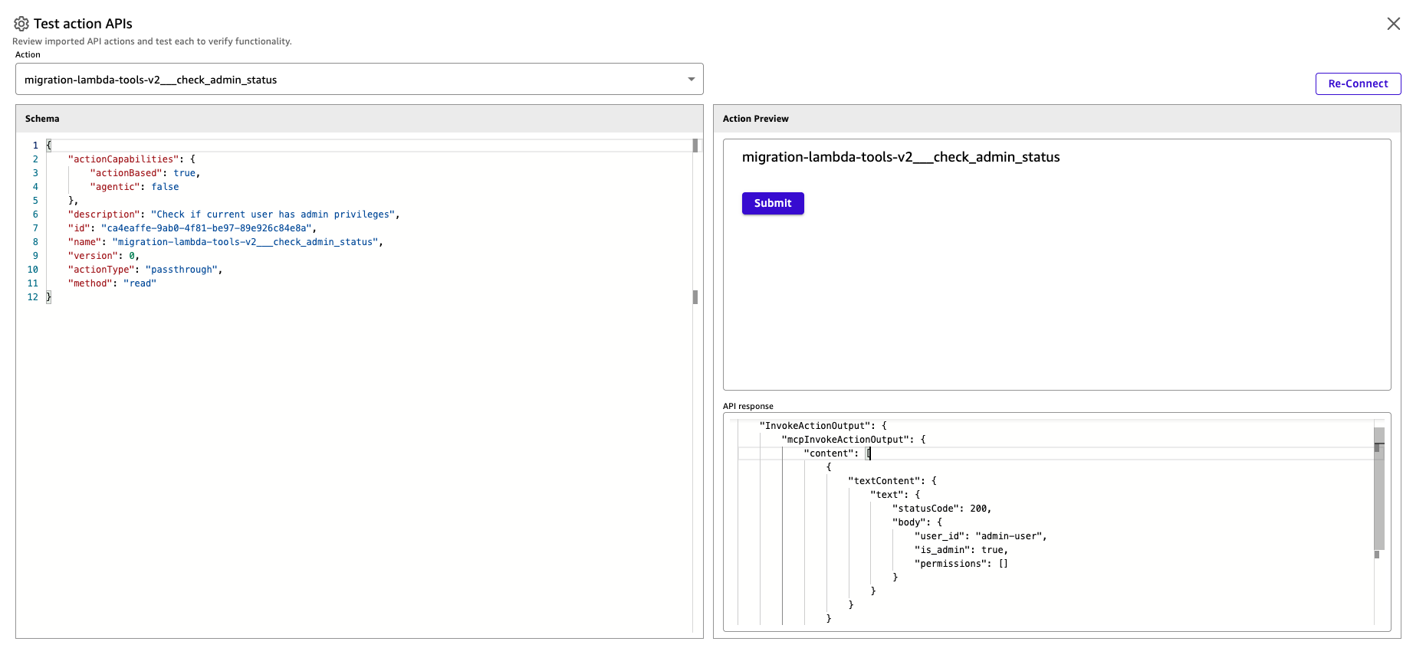Viewport: 1403px width, 648px height.
Task: Click the "statusCode": 200 line
Action: (941, 509)
